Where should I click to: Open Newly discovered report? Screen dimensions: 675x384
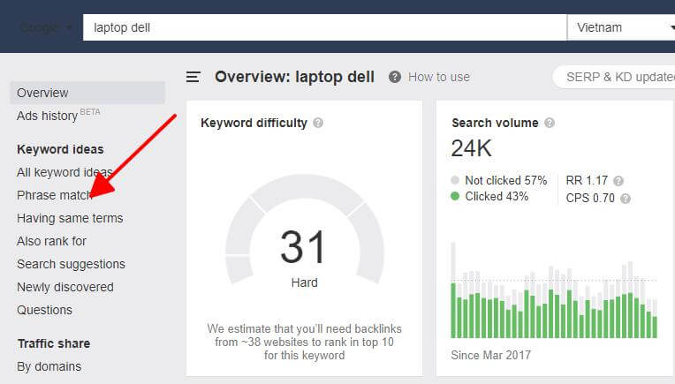(65, 287)
